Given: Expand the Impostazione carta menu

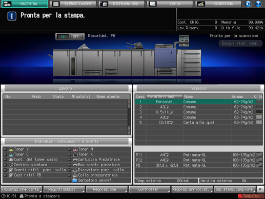Looking at the screenshot, I should click(22, 189).
